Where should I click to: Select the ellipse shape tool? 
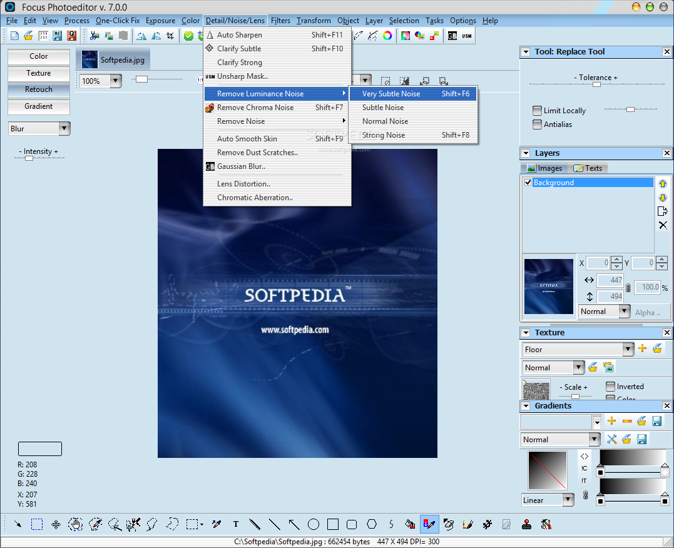(314, 524)
